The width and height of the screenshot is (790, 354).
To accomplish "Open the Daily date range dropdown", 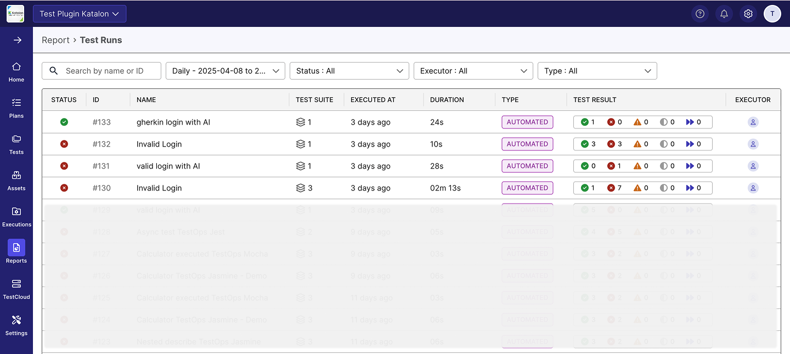I will 225,71.
